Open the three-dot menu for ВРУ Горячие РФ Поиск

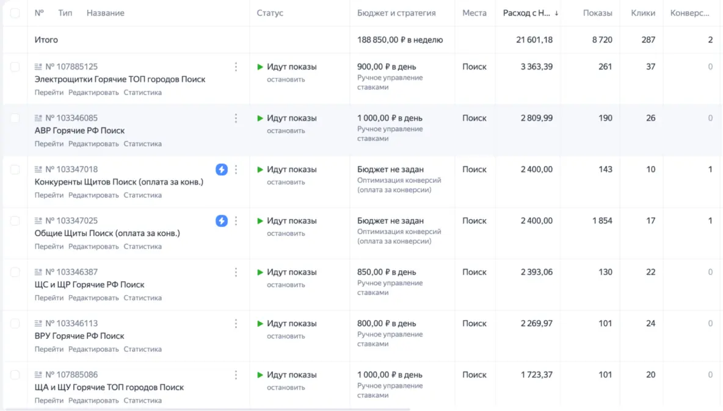point(236,323)
